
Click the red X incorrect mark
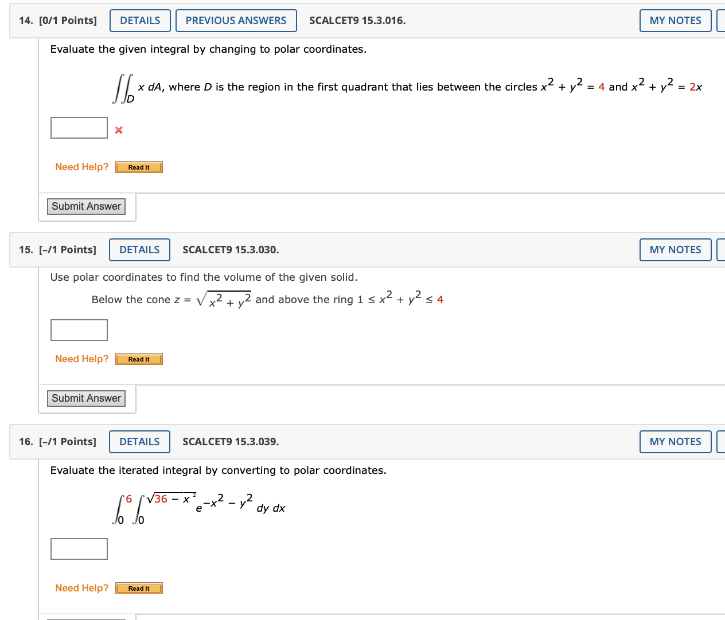click(x=119, y=130)
